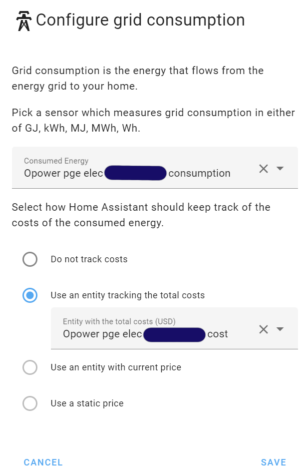Click the dropdown caret beside Consumed Energy field

coord(280,169)
